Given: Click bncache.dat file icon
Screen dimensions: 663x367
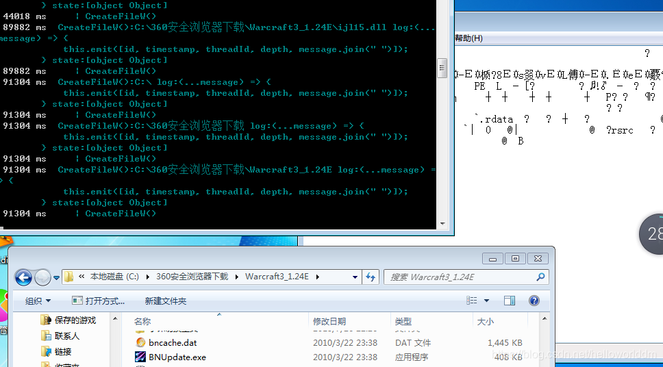Looking at the screenshot, I should [x=140, y=342].
